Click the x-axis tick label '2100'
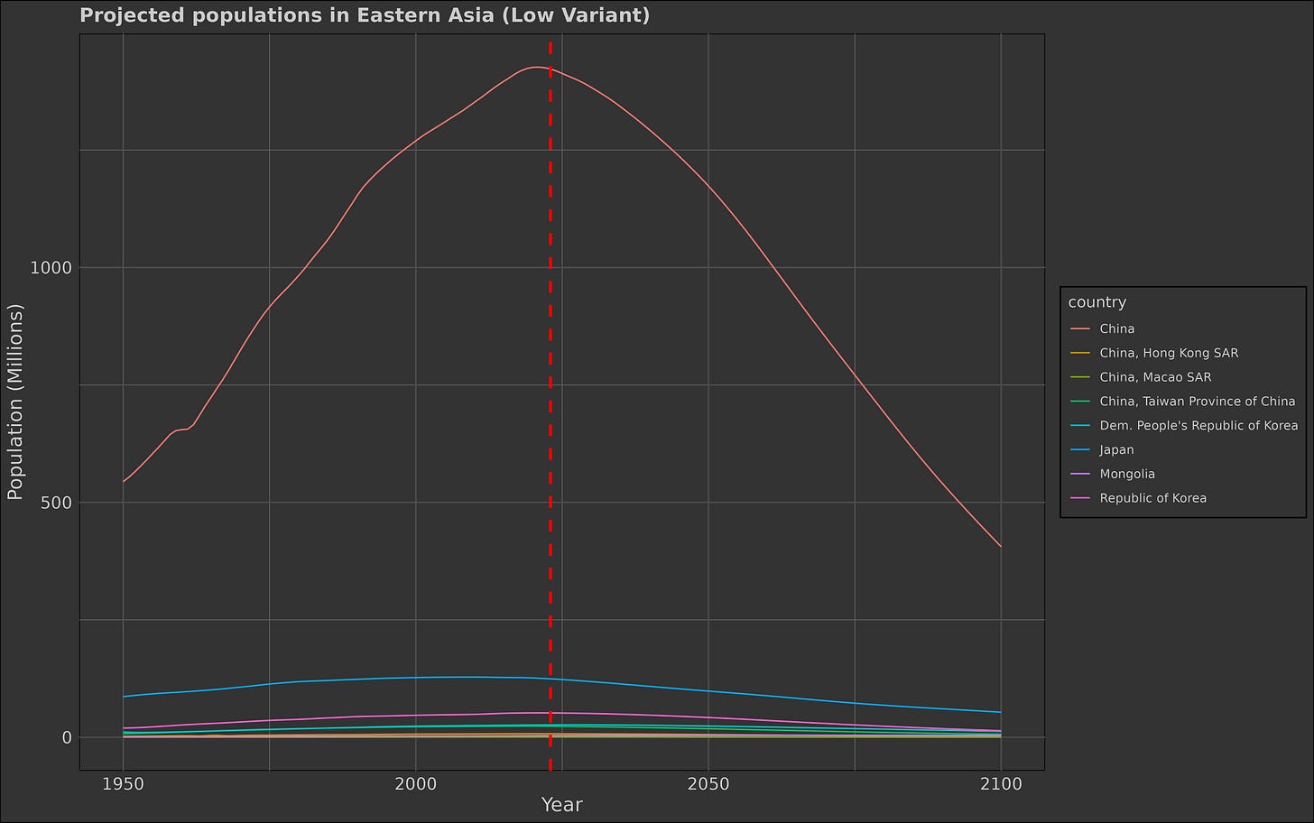The image size is (1314, 823). (x=1001, y=783)
